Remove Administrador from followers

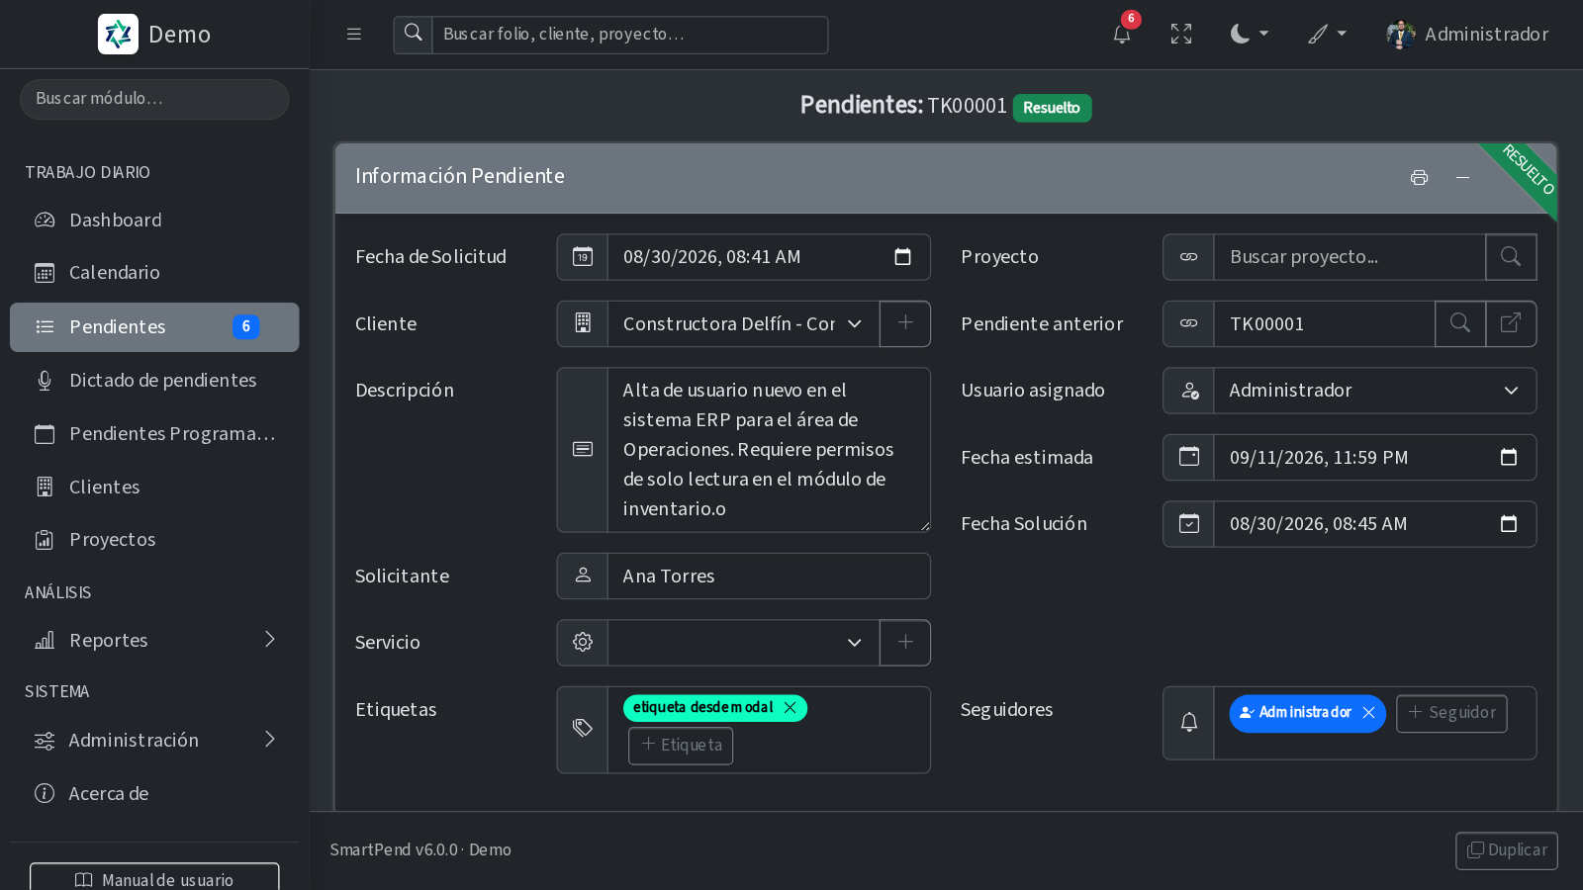coord(1368,713)
